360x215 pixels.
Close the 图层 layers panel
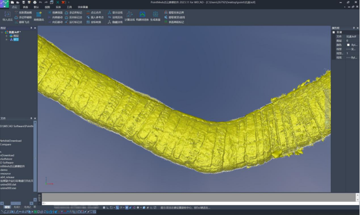(x=35, y=28)
